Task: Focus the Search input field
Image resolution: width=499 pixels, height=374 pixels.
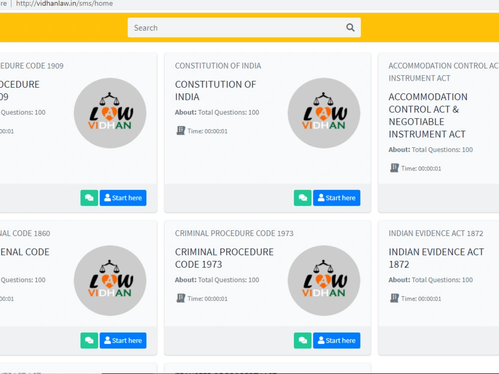Action: [x=244, y=27]
